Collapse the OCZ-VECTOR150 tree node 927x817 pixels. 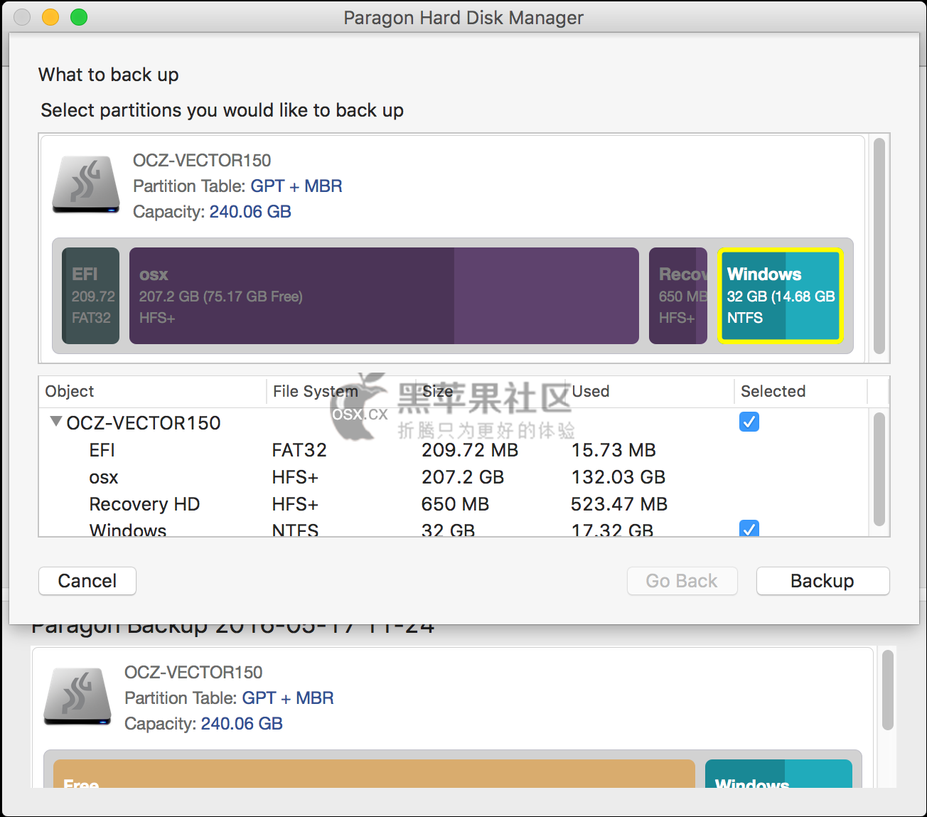pyautogui.click(x=55, y=422)
